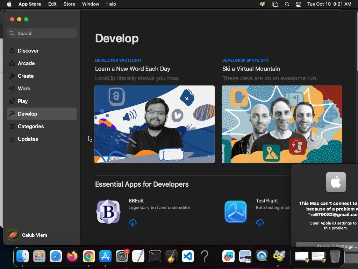The width and height of the screenshot is (358, 269).
Task: Open the BBEdit app icon
Action: [x=108, y=212]
